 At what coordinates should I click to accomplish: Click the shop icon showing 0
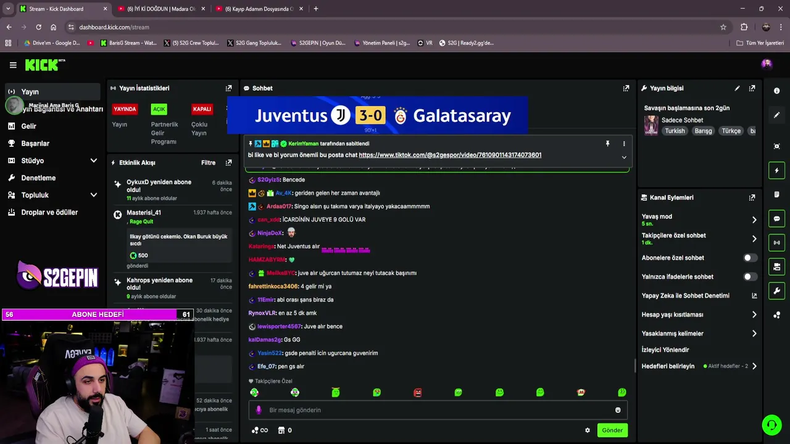pyautogui.click(x=285, y=430)
